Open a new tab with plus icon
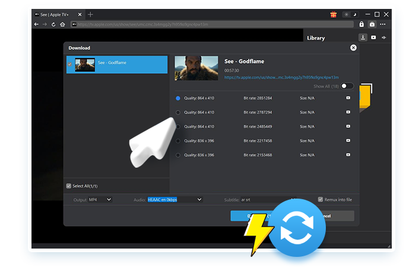The width and height of the screenshot is (406, 267). (90, 14)
